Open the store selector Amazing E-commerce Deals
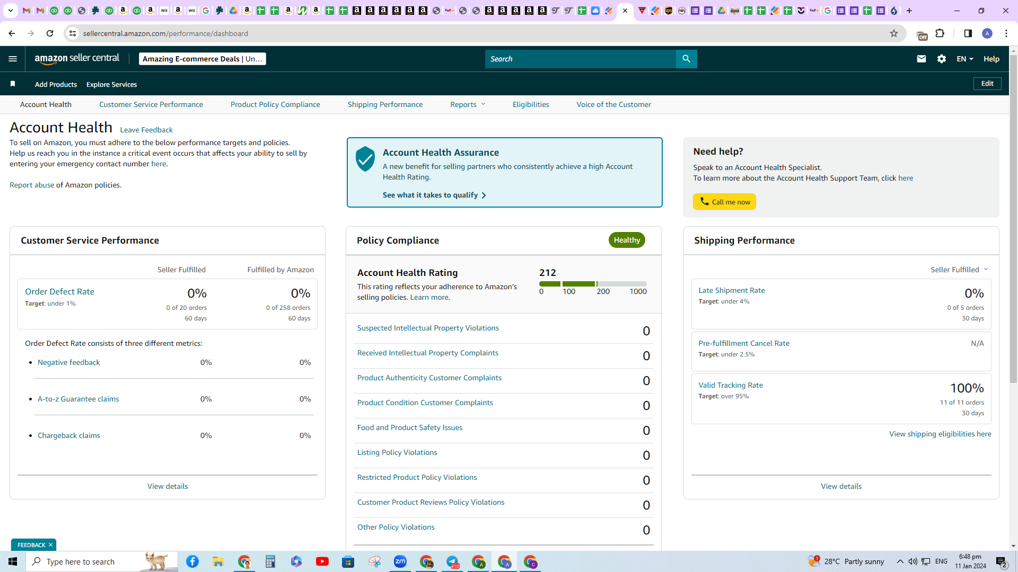The width and height of the screenshot is (1018, 572). pos(203,59)
